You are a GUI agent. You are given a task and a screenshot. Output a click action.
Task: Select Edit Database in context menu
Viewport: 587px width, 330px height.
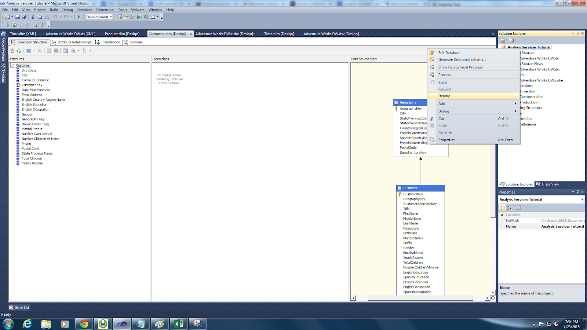(x=474, y=53)
